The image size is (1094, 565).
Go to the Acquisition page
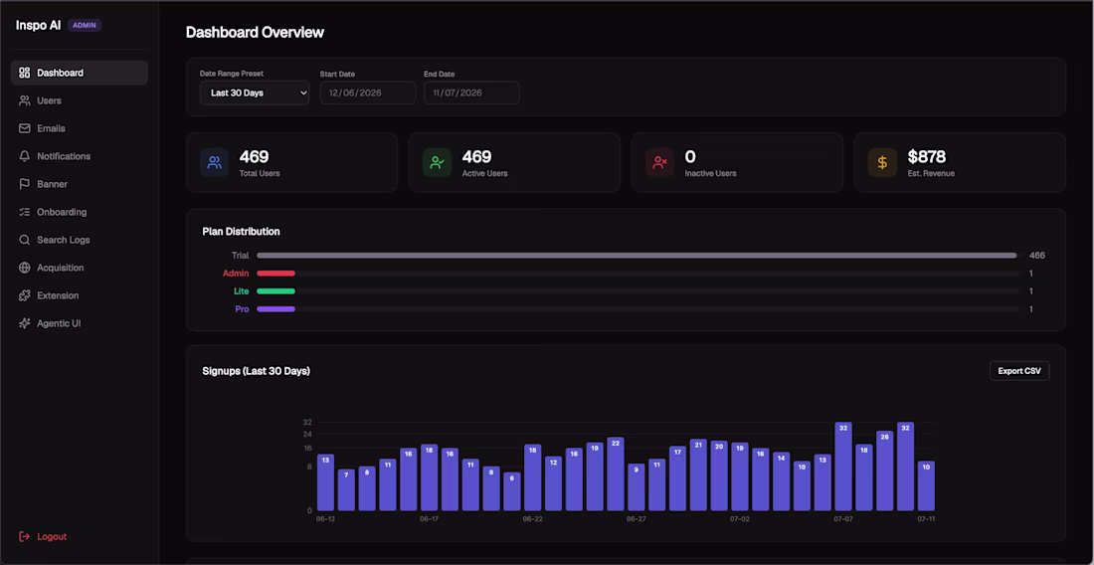pyautogui.click(x=79, y=268)
